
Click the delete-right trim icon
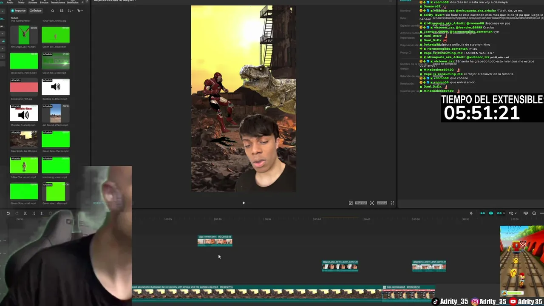pos(42,213)
